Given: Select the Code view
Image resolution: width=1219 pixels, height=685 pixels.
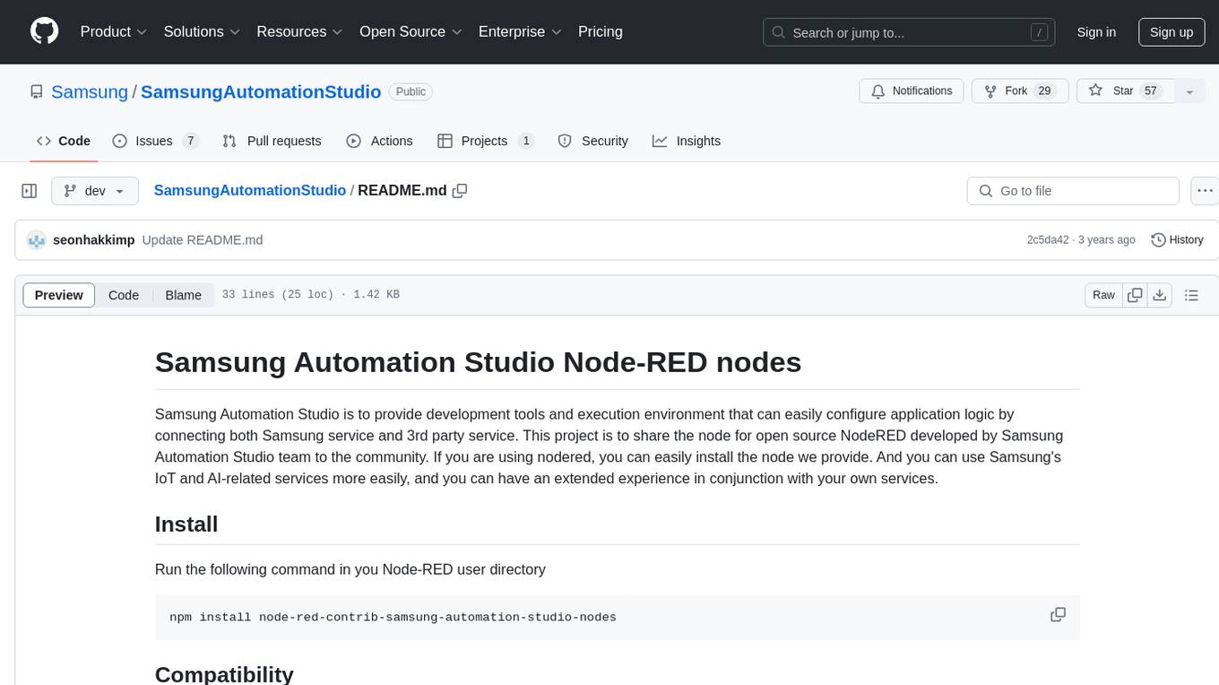Looking at the screenshot, I should (124, 295).
